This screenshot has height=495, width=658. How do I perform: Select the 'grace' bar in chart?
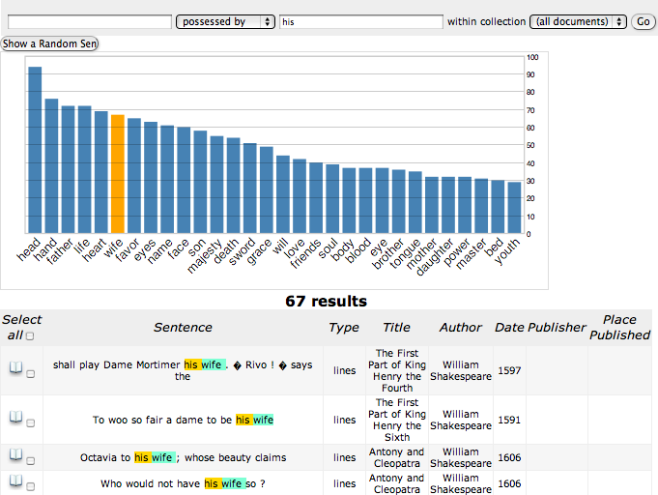[267, 189]
